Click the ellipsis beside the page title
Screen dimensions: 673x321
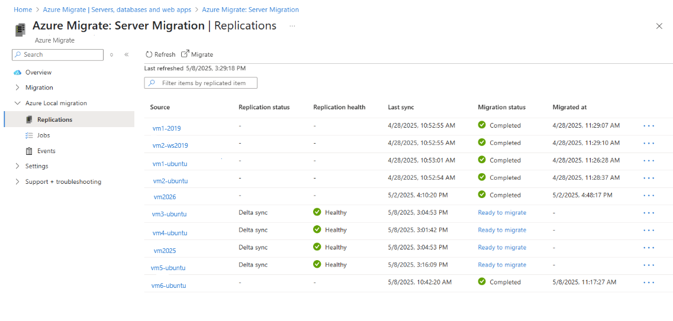(x=292, y=26)
